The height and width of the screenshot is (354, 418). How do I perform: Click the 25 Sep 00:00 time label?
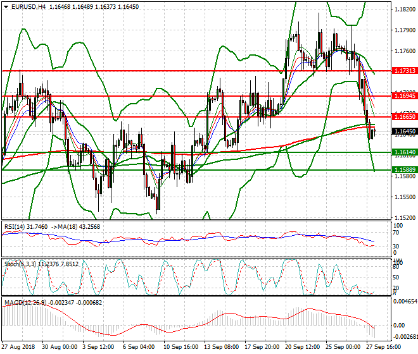(x=343, y=347)
